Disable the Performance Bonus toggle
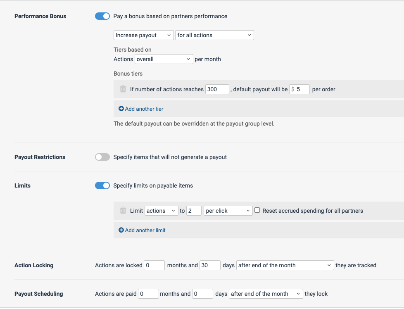 [102, 16]
